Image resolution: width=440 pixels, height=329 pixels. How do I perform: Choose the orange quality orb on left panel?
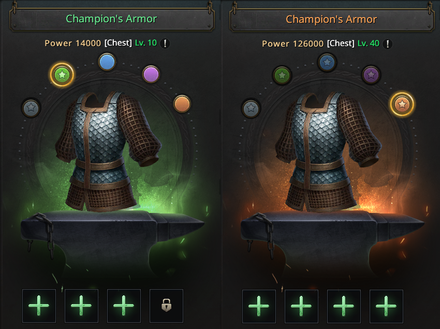182,104
